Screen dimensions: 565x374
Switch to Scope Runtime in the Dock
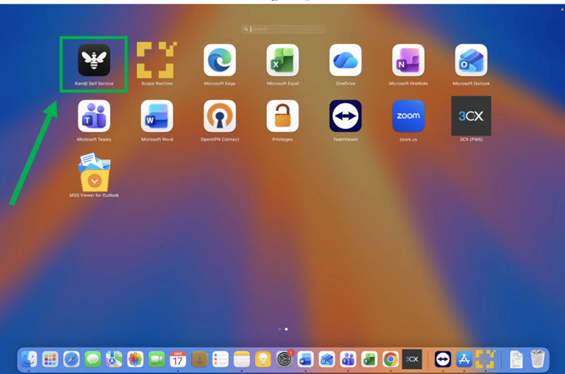[x=485, y=359]
